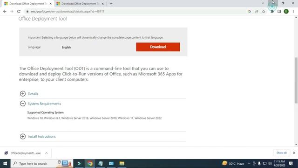Open Chrome profile avatar D
This screenshot has height=168, width=298.
coord(286,11)
